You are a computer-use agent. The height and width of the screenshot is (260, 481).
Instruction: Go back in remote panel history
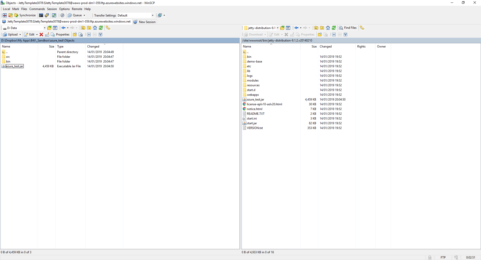point(296,28)
